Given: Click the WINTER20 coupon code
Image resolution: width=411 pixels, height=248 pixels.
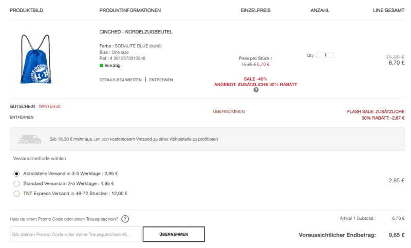Looking at the screenshot, I should coord(49,106).
